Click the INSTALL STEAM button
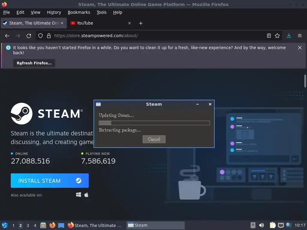Viewport: 307px width, 230px height. (x=50, y=181)
